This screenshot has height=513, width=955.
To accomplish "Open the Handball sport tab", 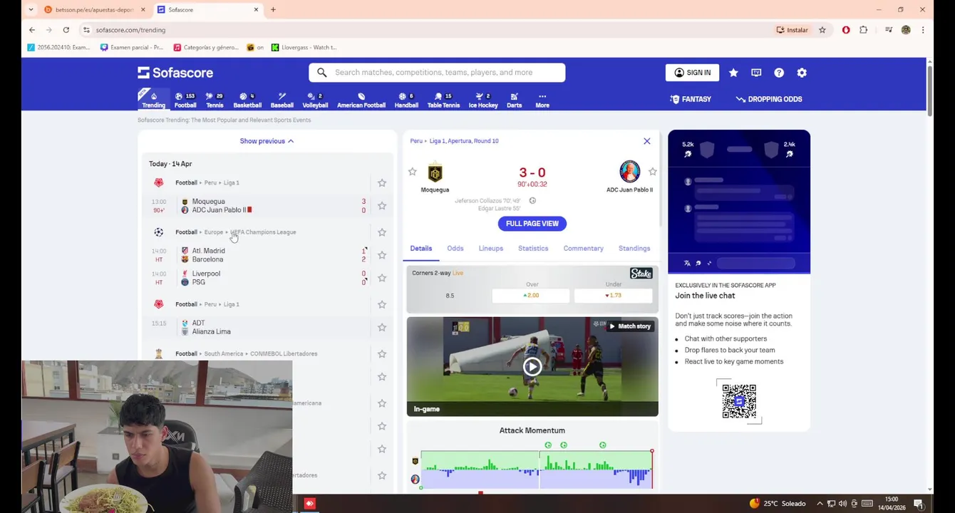I will (406, 100).
